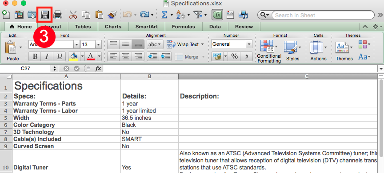This screenshot has width=384, height=173.
Task: Align text to bottom of cell
Action: [138, 44]
